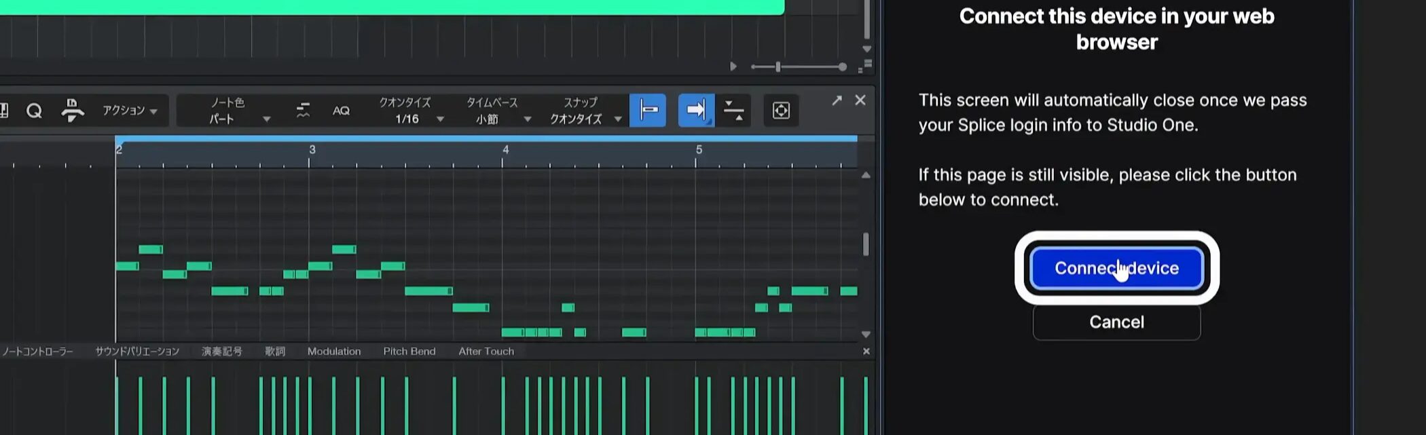Click the small play triangle near zoom slider
The width and height of the screenshot is (1426, 435).
coord(733,67)
